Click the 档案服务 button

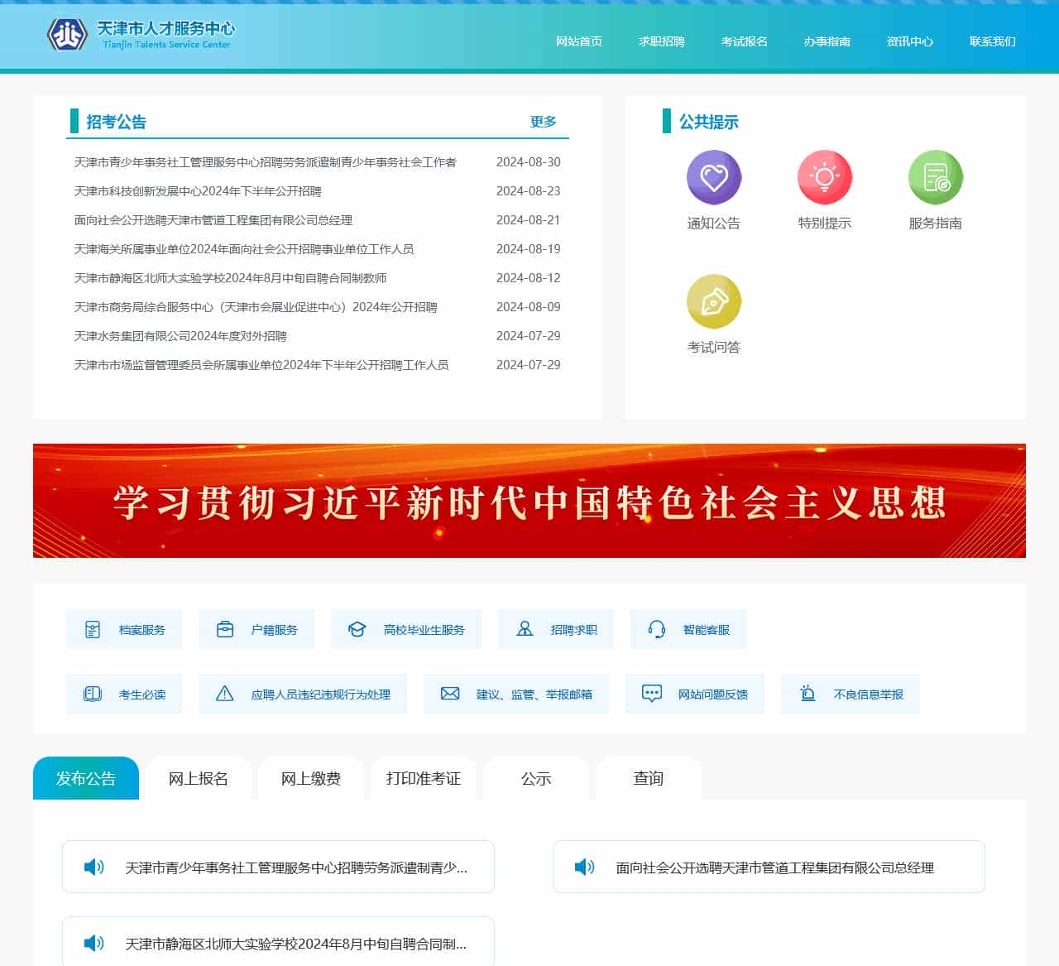point(124,629)
